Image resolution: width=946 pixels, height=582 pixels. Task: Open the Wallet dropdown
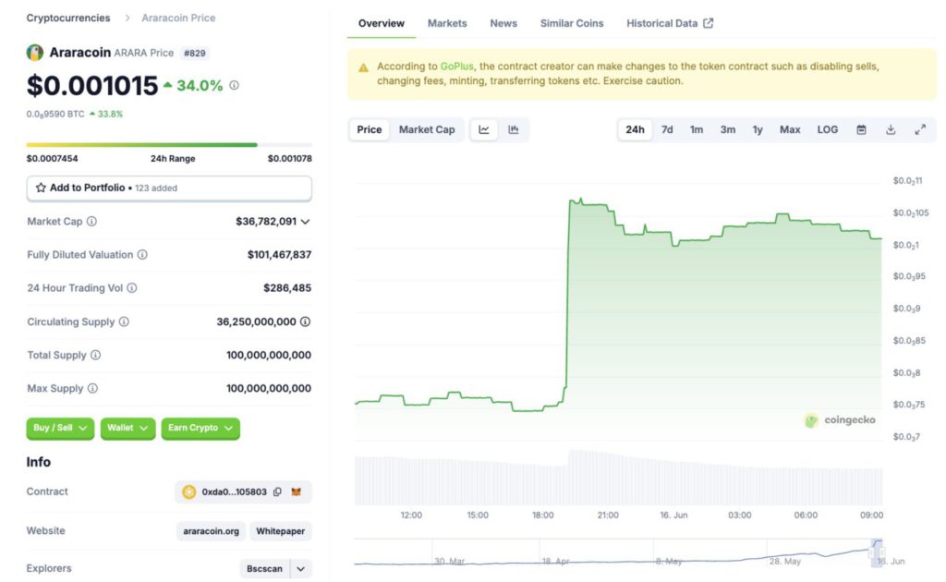tap(127, 428)
